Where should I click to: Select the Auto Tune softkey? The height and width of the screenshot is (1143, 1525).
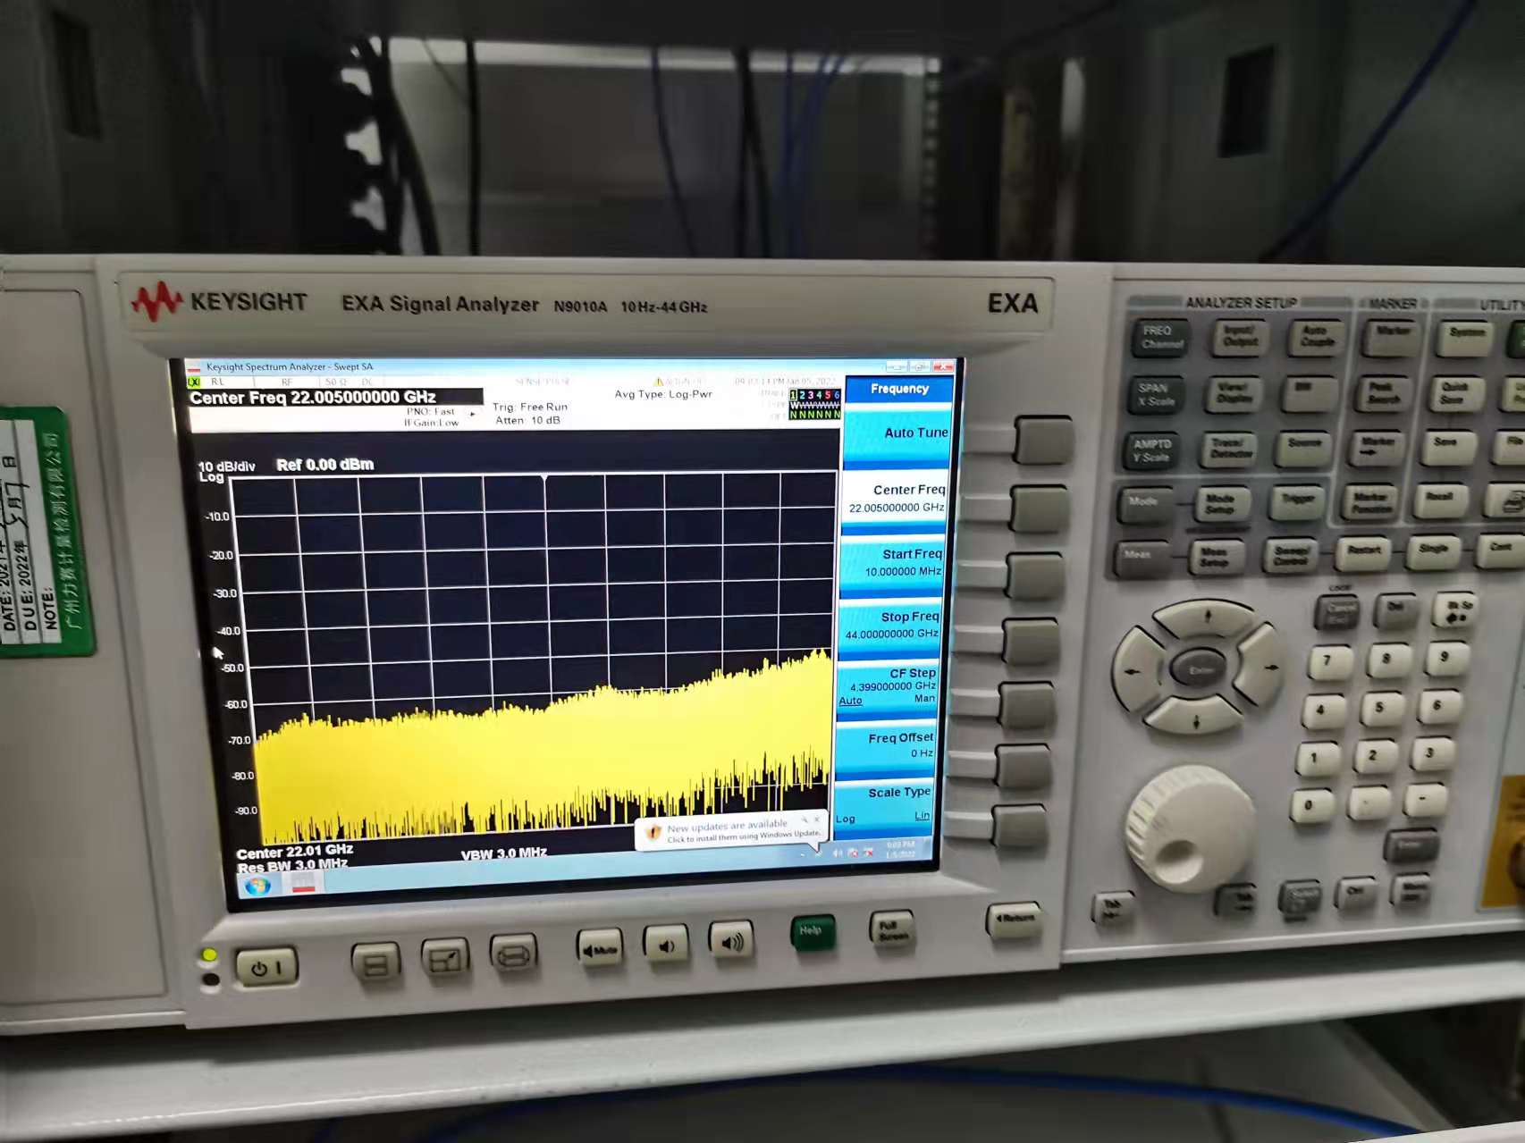click(897, 434)
